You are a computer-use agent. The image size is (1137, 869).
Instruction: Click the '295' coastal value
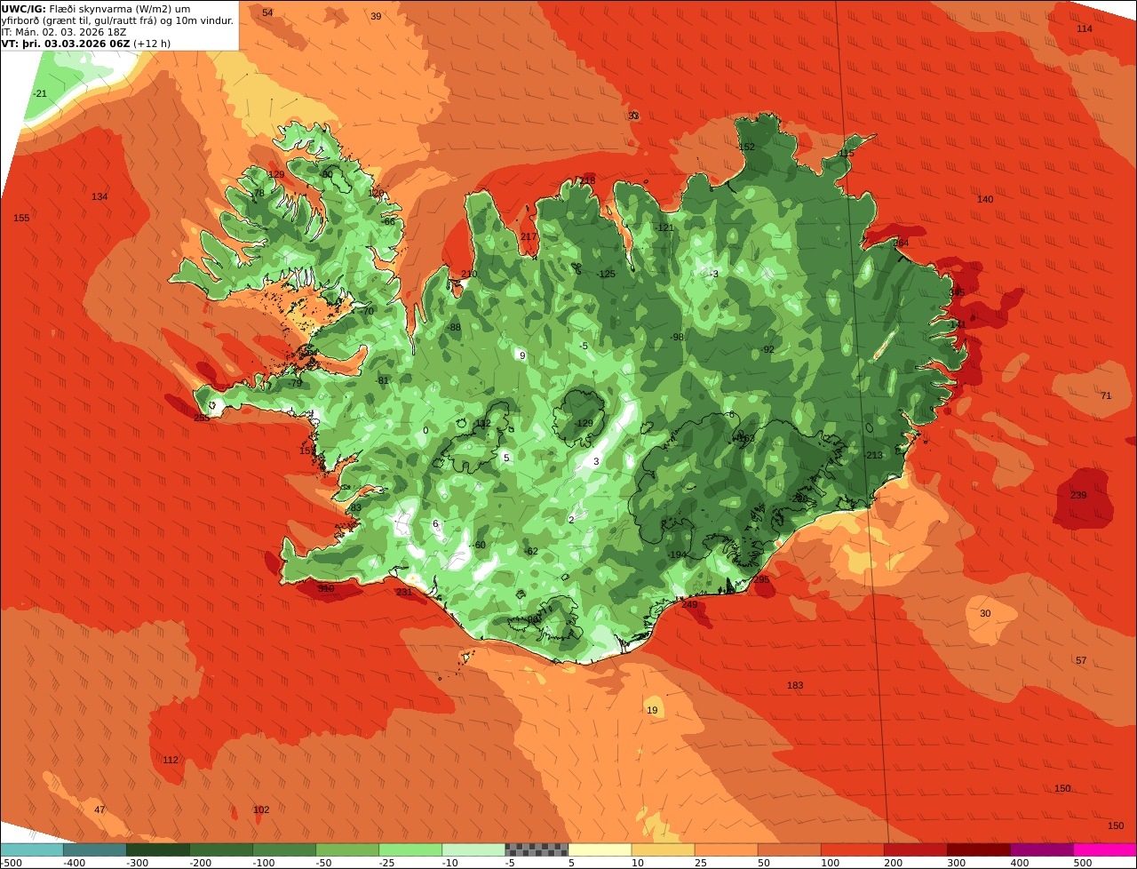point(761,578)
